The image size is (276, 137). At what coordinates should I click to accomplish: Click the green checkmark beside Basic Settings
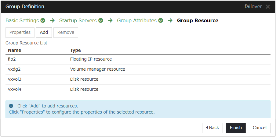pos(43,21)
